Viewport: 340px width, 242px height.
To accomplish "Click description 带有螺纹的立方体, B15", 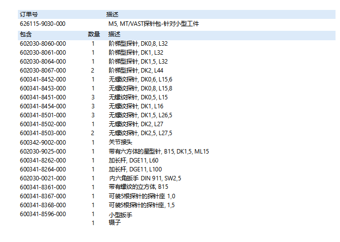I will tap(138, 187).
